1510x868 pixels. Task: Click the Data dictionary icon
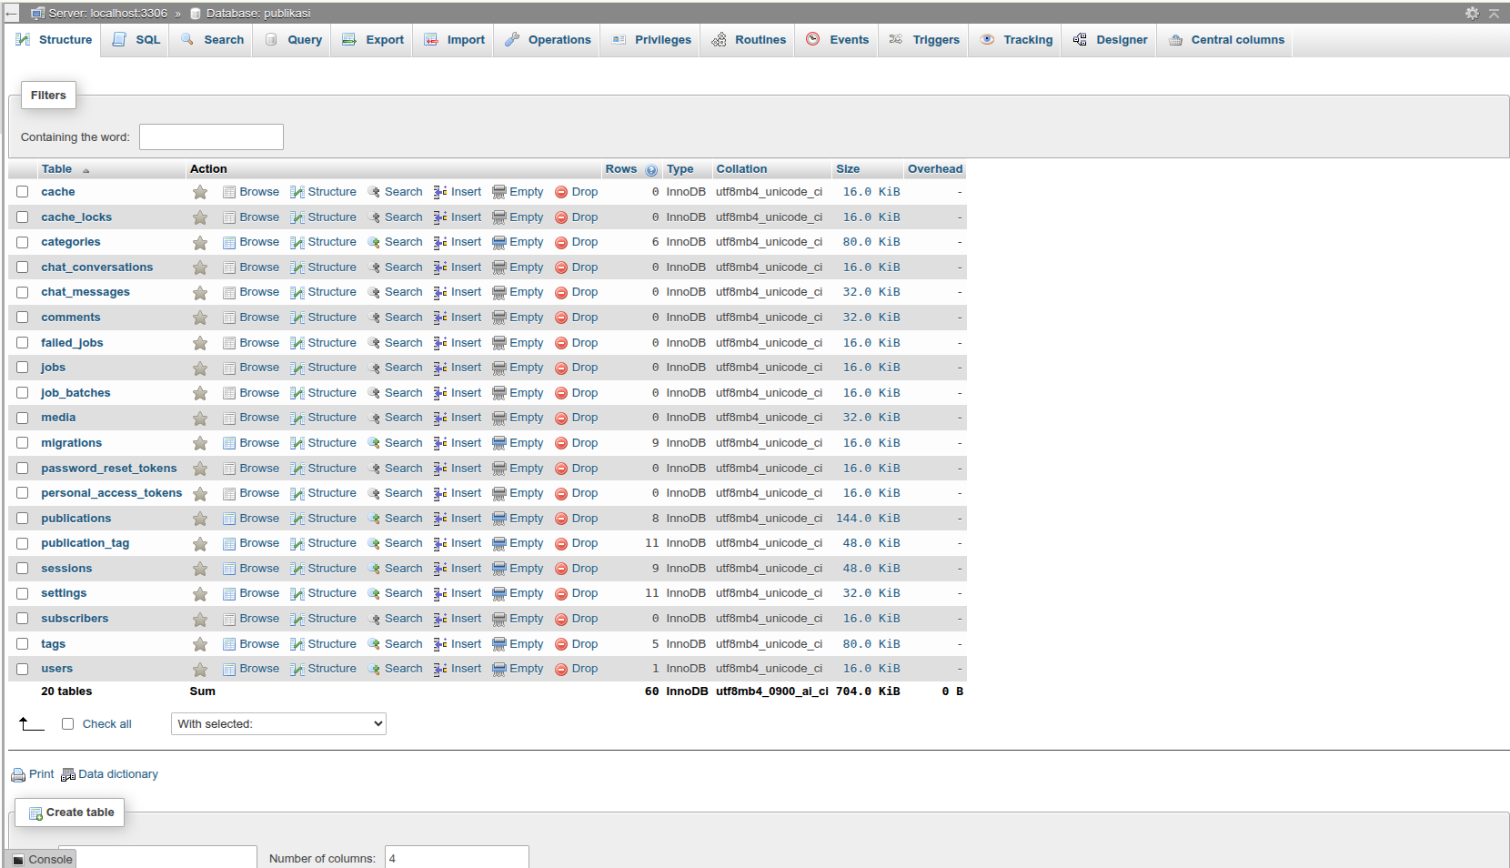[68, 775]
